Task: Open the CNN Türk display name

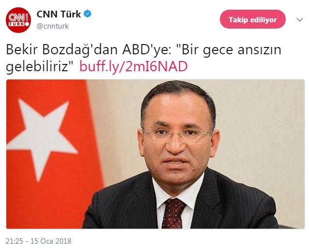Action: tap(59, 14)
